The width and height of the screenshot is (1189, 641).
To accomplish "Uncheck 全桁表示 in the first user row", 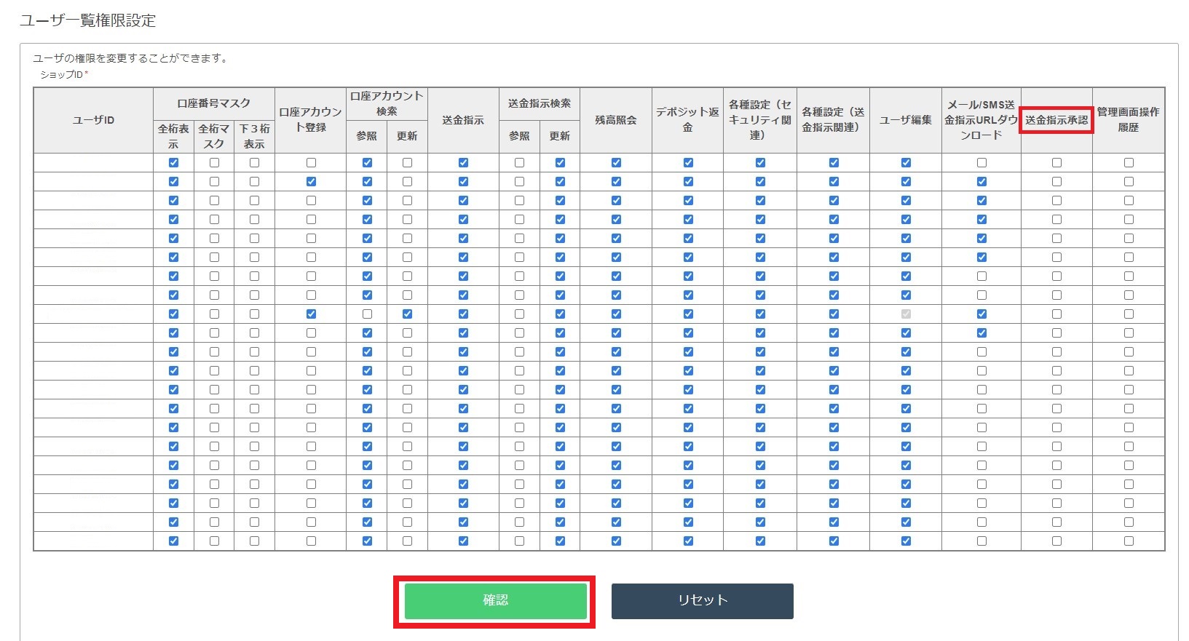I will (173, 163).
